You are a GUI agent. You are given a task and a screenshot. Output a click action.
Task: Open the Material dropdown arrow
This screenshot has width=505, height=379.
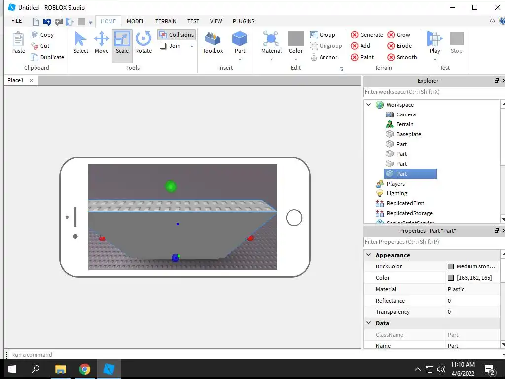pos(271,59)
